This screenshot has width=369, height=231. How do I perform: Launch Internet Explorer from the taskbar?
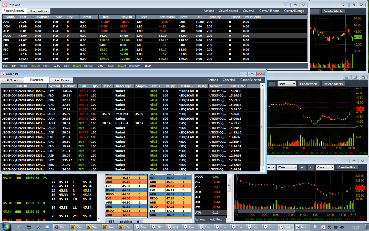point(19,227)
